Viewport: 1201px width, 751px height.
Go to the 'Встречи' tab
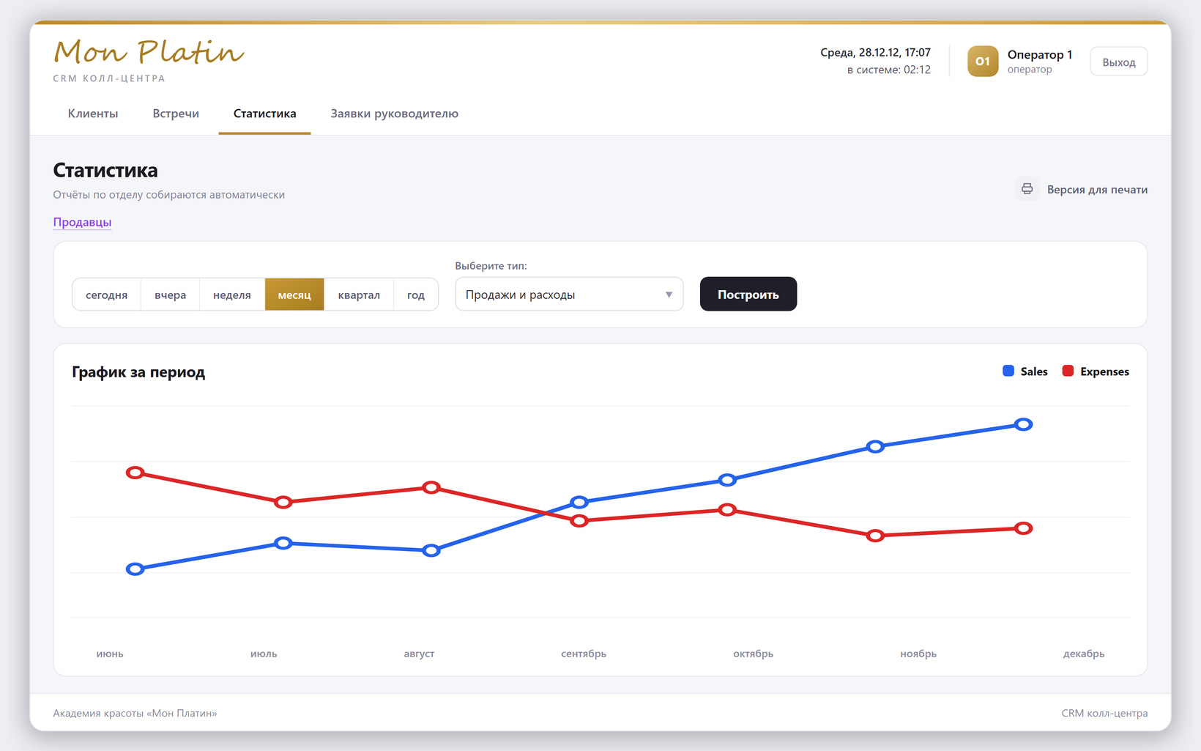[x=176, y=114]
